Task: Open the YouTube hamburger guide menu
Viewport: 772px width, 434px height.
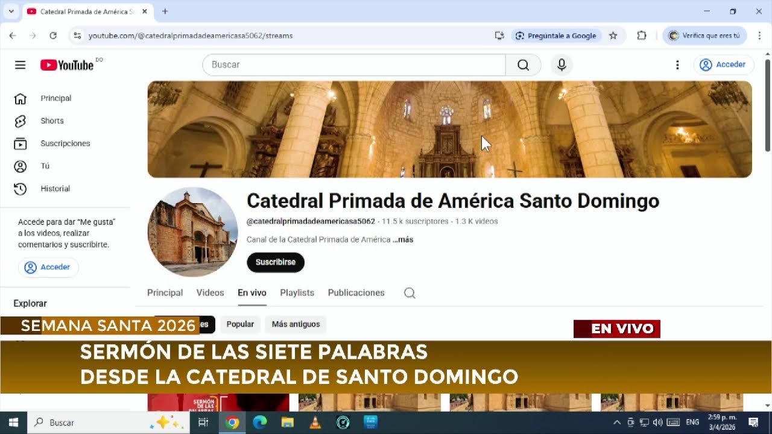Action: 21,64
